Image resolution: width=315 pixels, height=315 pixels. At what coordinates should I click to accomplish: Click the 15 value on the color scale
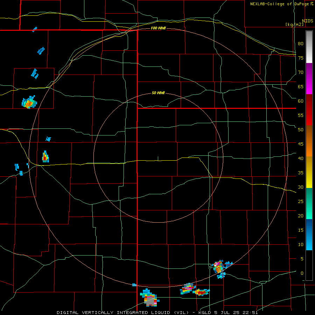pos(301,230)
